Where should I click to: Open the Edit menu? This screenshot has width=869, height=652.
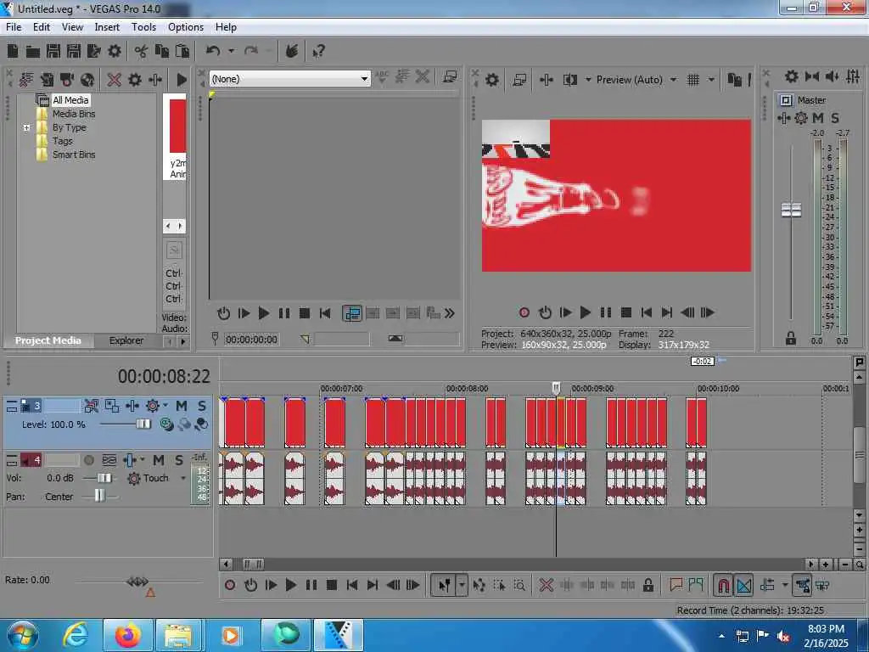[42, 27]
